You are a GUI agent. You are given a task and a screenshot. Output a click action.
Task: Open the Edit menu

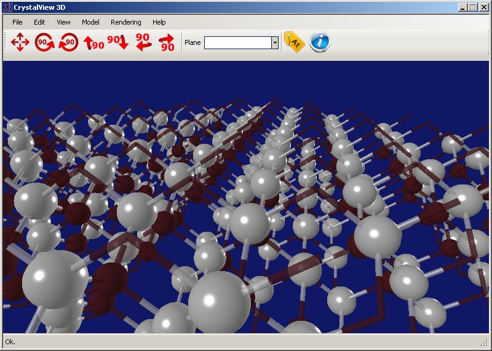click(x=39, y=22)
